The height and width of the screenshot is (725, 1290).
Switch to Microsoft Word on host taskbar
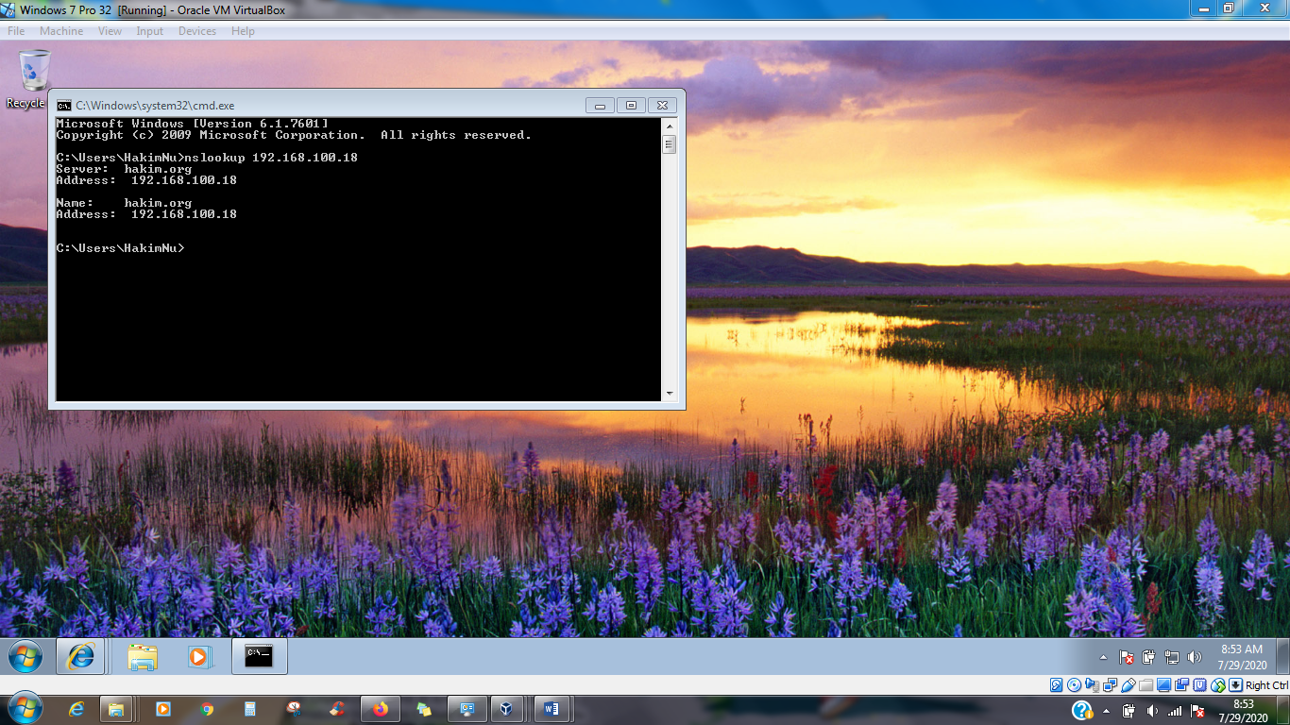click(x=552, y=709)
